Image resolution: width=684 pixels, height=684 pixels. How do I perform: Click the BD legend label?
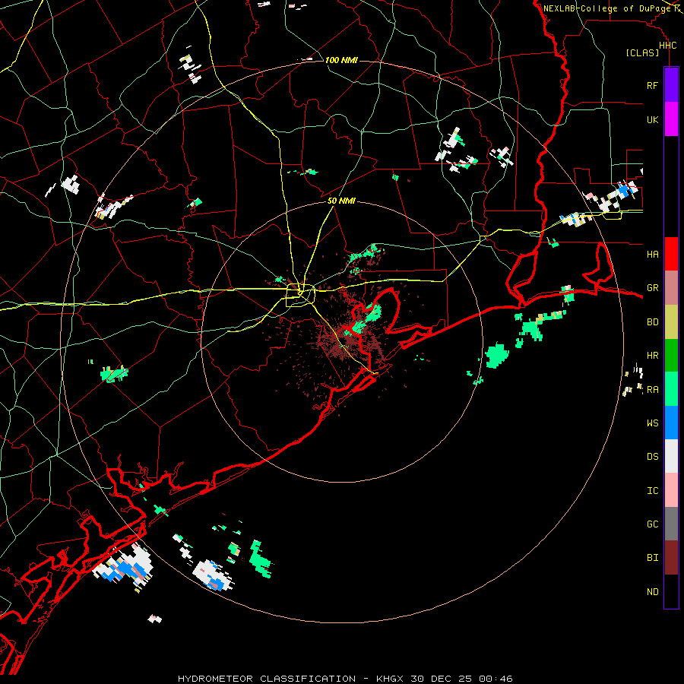(652, 322)
